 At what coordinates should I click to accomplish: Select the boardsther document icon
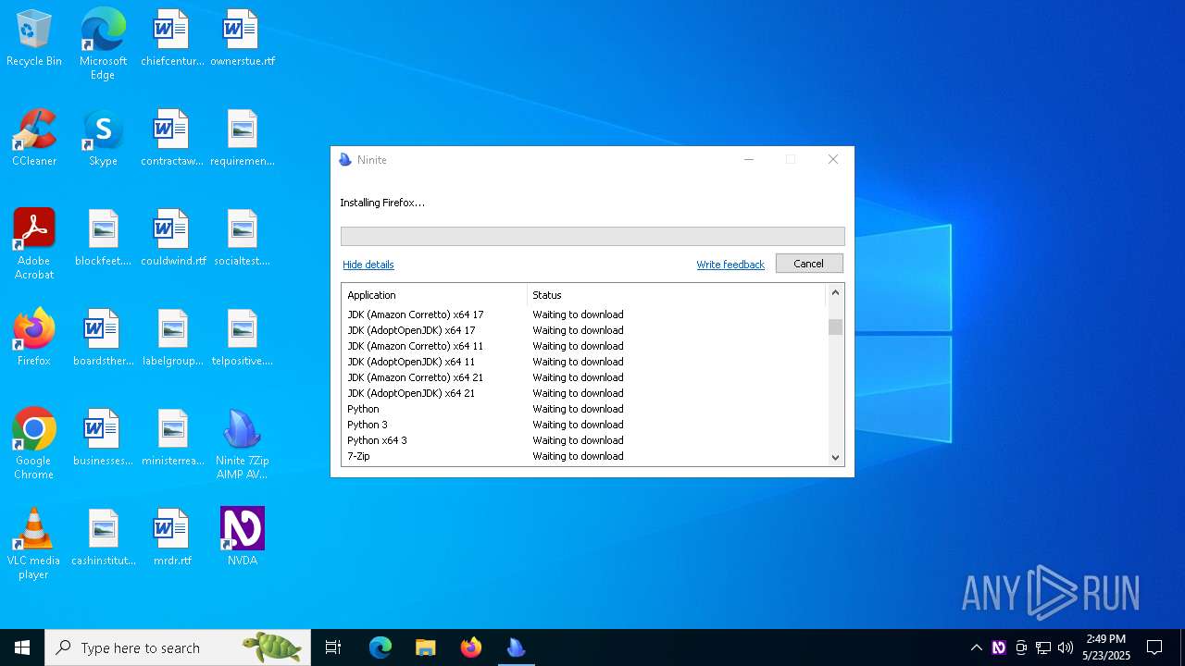pyautogui.click(x=103, y=339)
